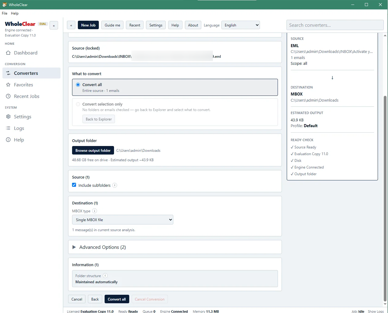This screenshot has width=388, height=313.
Task: Click Browse output folder button
Action: tap(93, 151)
